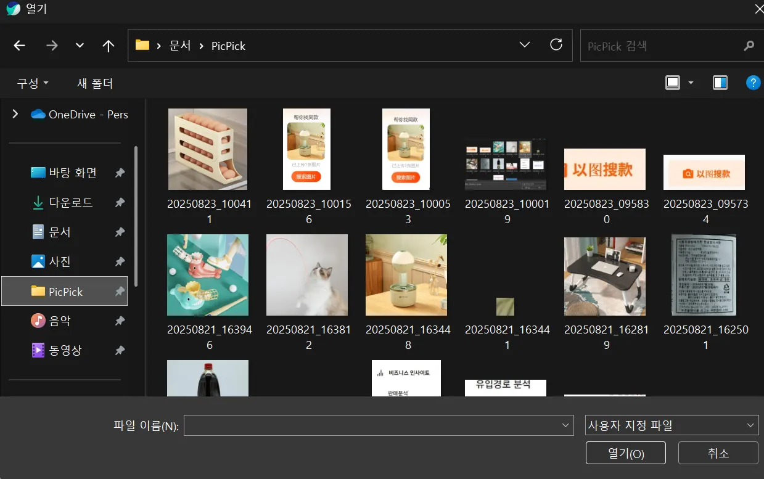Select label thumbnail 20250821_162501

[704, 275]
